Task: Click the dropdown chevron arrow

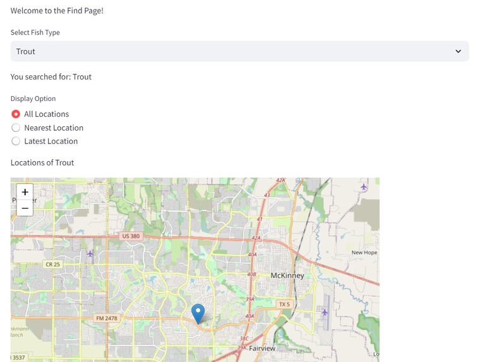Action: click(x=458, y=51)
